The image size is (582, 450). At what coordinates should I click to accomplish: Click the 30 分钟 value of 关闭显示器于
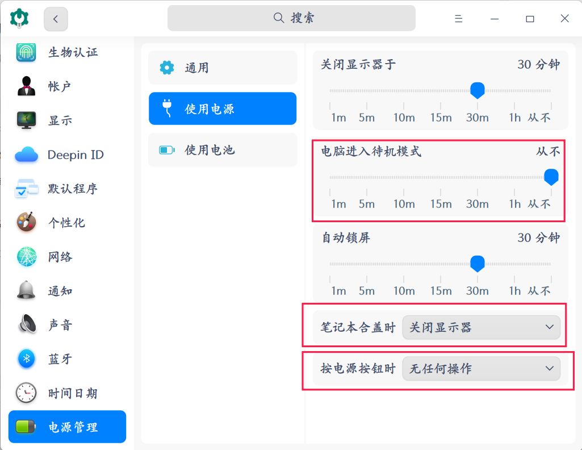pos(539,64)
